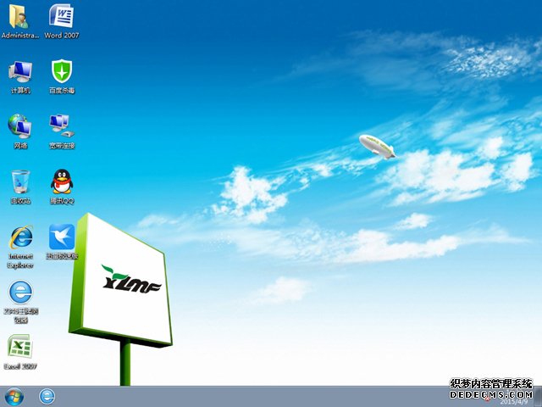
Task: Click the Show desktop strip at taskbar end
Action: pyautogui.click(x=539, y=397)
